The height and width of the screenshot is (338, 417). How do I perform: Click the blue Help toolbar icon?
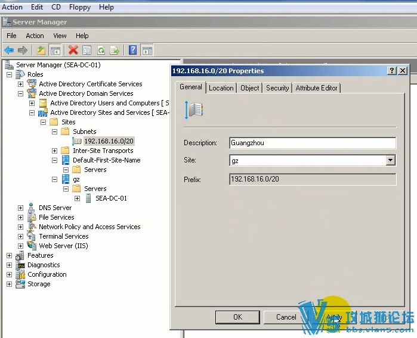point(132,50)
